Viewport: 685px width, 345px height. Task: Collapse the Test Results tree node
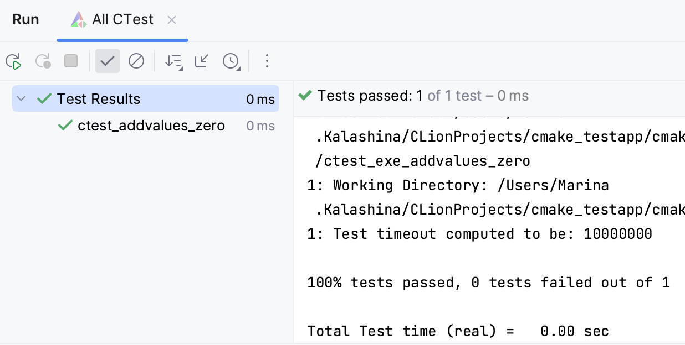click(x=21, y=98)
